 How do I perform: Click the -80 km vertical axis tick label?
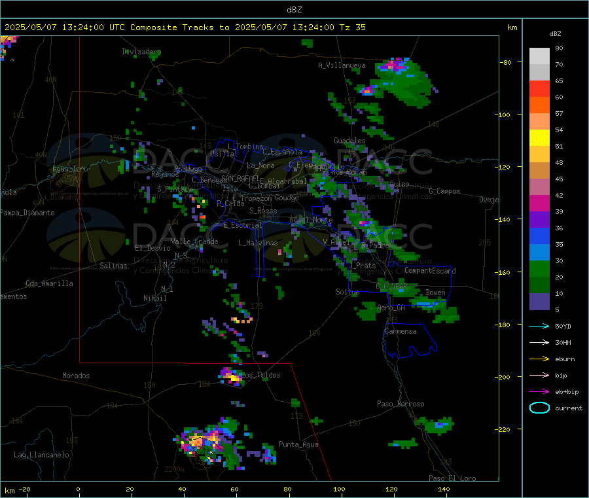click(505, 62)
